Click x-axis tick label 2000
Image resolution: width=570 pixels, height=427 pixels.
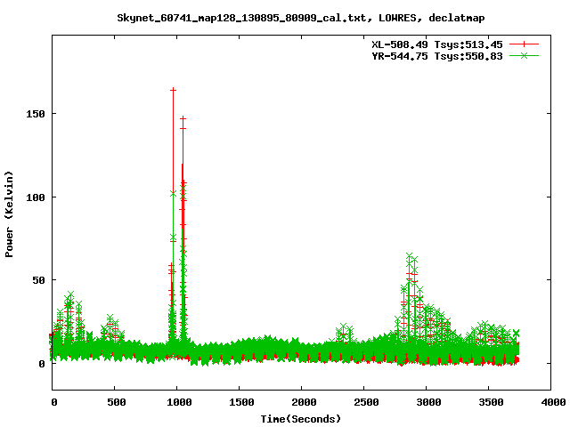point(304,402)
